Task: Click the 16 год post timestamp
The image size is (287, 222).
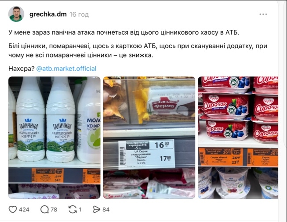Action: 79,14
